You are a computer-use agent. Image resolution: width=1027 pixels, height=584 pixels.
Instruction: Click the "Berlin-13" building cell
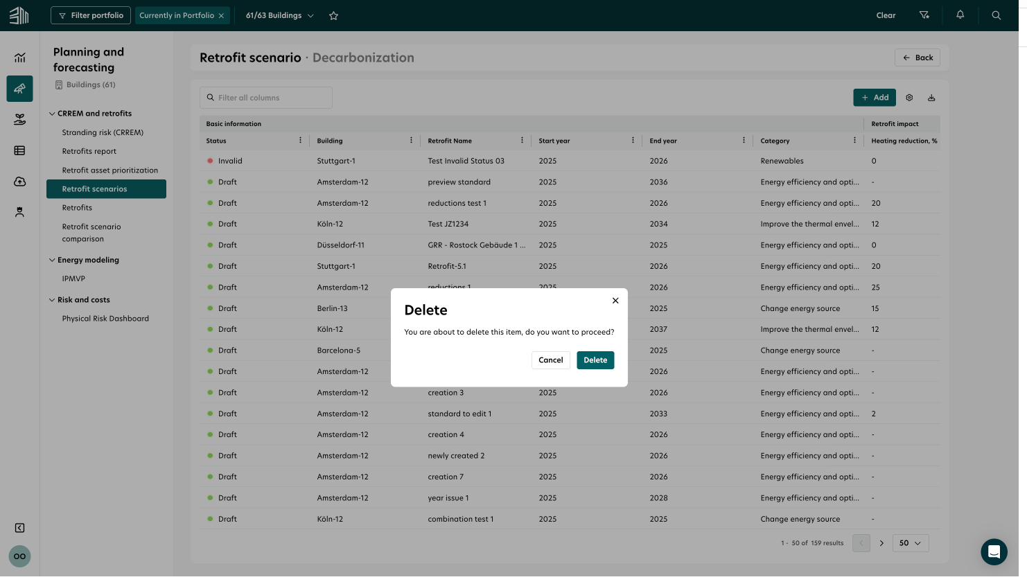(332, 308)
